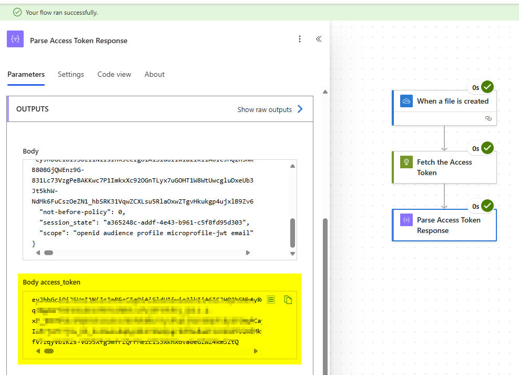Image resolution: width=519 pixels, height=375 pixels.
Task: Select the Fetch the Access Token step
Action: click(444, 167)
